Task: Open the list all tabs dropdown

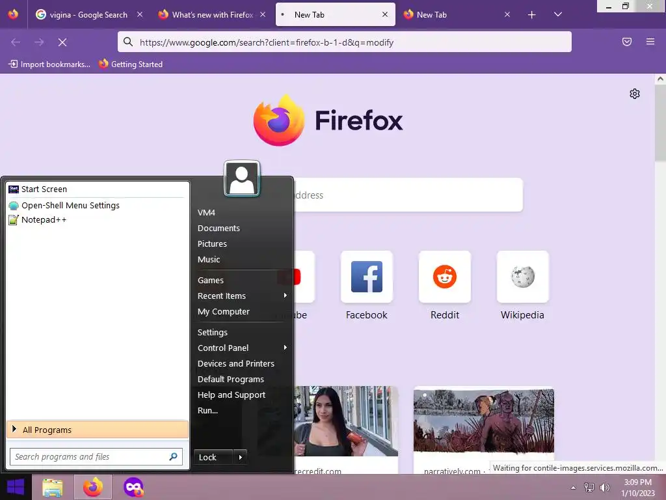Action: point(558,14)
